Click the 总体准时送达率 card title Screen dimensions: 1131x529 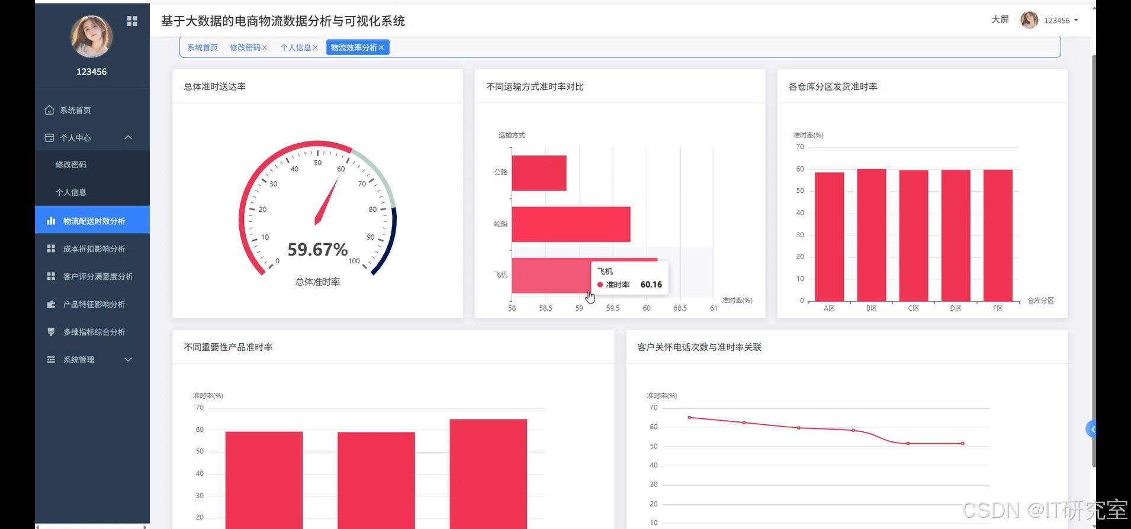coord(215,86)
